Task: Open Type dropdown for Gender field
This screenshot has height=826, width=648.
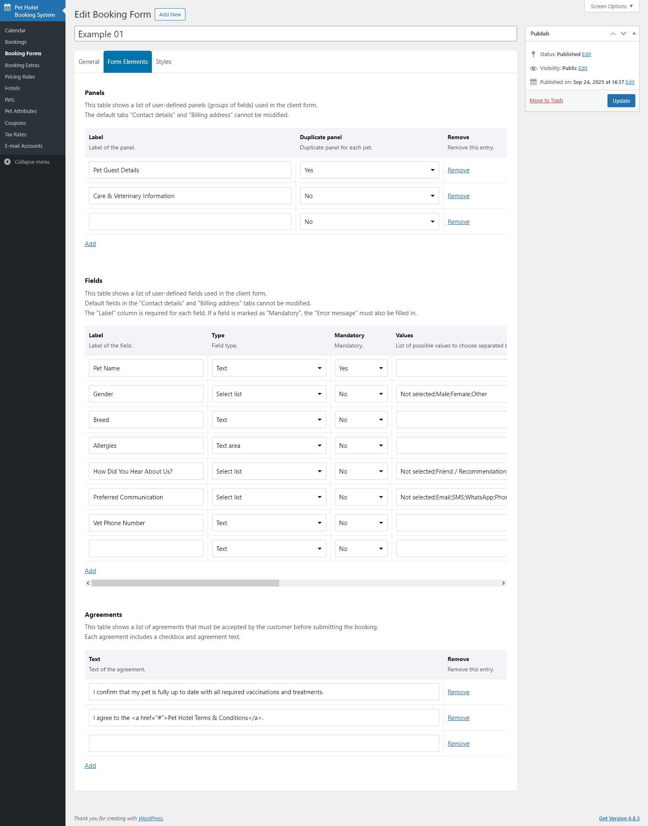Action: point(269,394)
